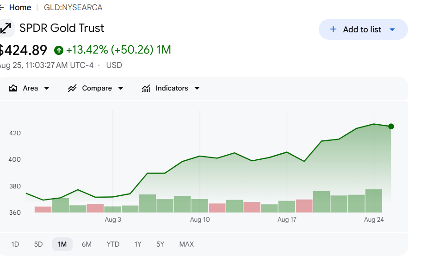Viewport: 421px width, 260px height.
Task: Click the USD currency label
Action: [x=114, y=65]
